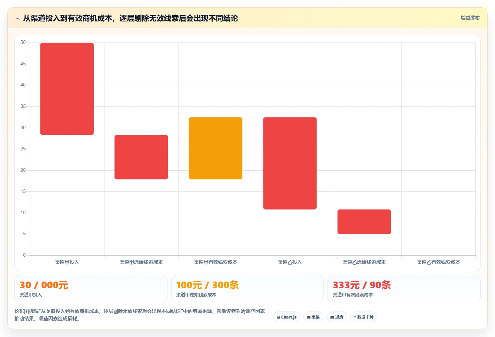The height and width of the screenshot is (337, 495).
Task: Click the lightning icon beside the chart title
Action: pos(17,18)
